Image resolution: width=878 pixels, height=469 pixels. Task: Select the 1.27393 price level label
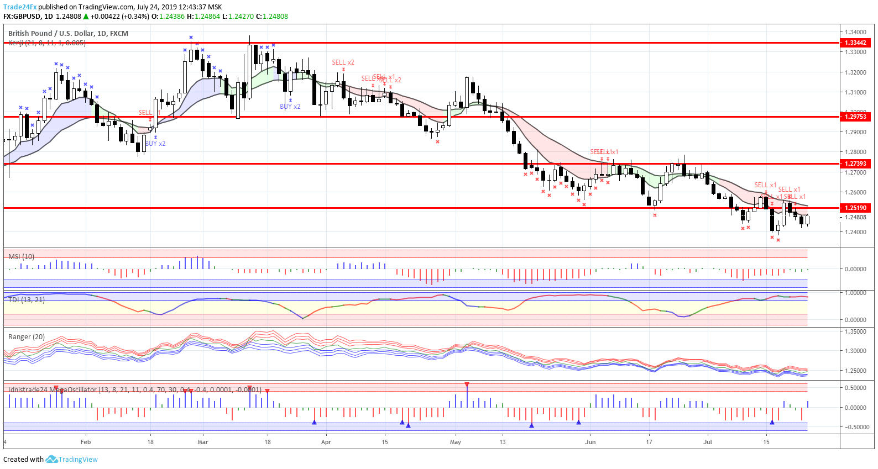pos(855,164)
